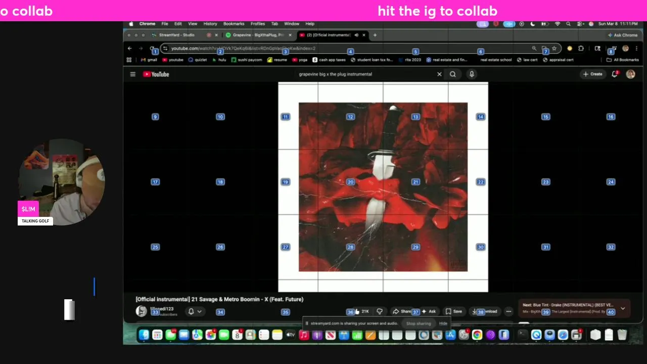Go to the YouTube home logo
Screen dimensions: 647x364
156,74
